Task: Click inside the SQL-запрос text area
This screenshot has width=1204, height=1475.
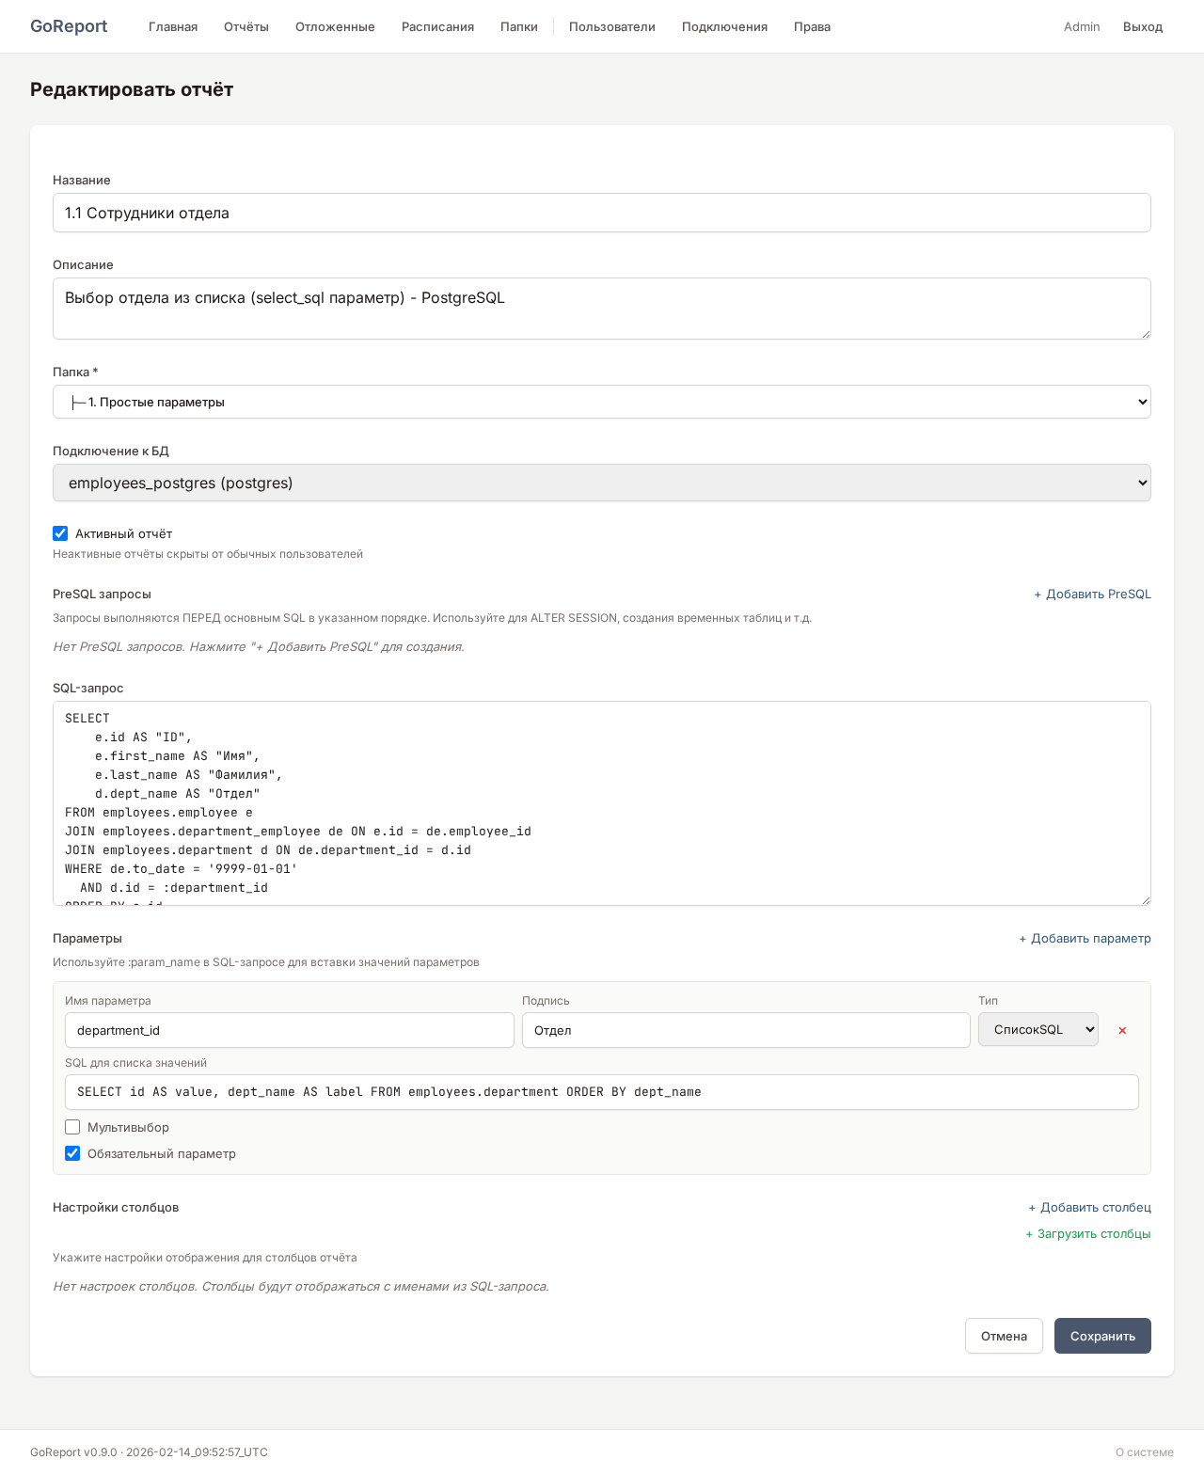Action: (x=602, y=802)
